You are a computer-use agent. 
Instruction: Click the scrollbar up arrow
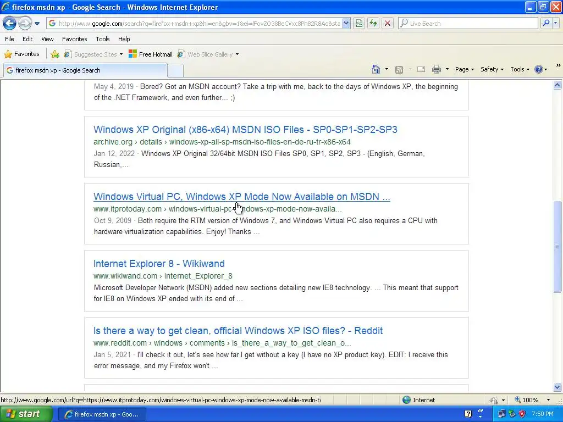(x=558, y=85)
